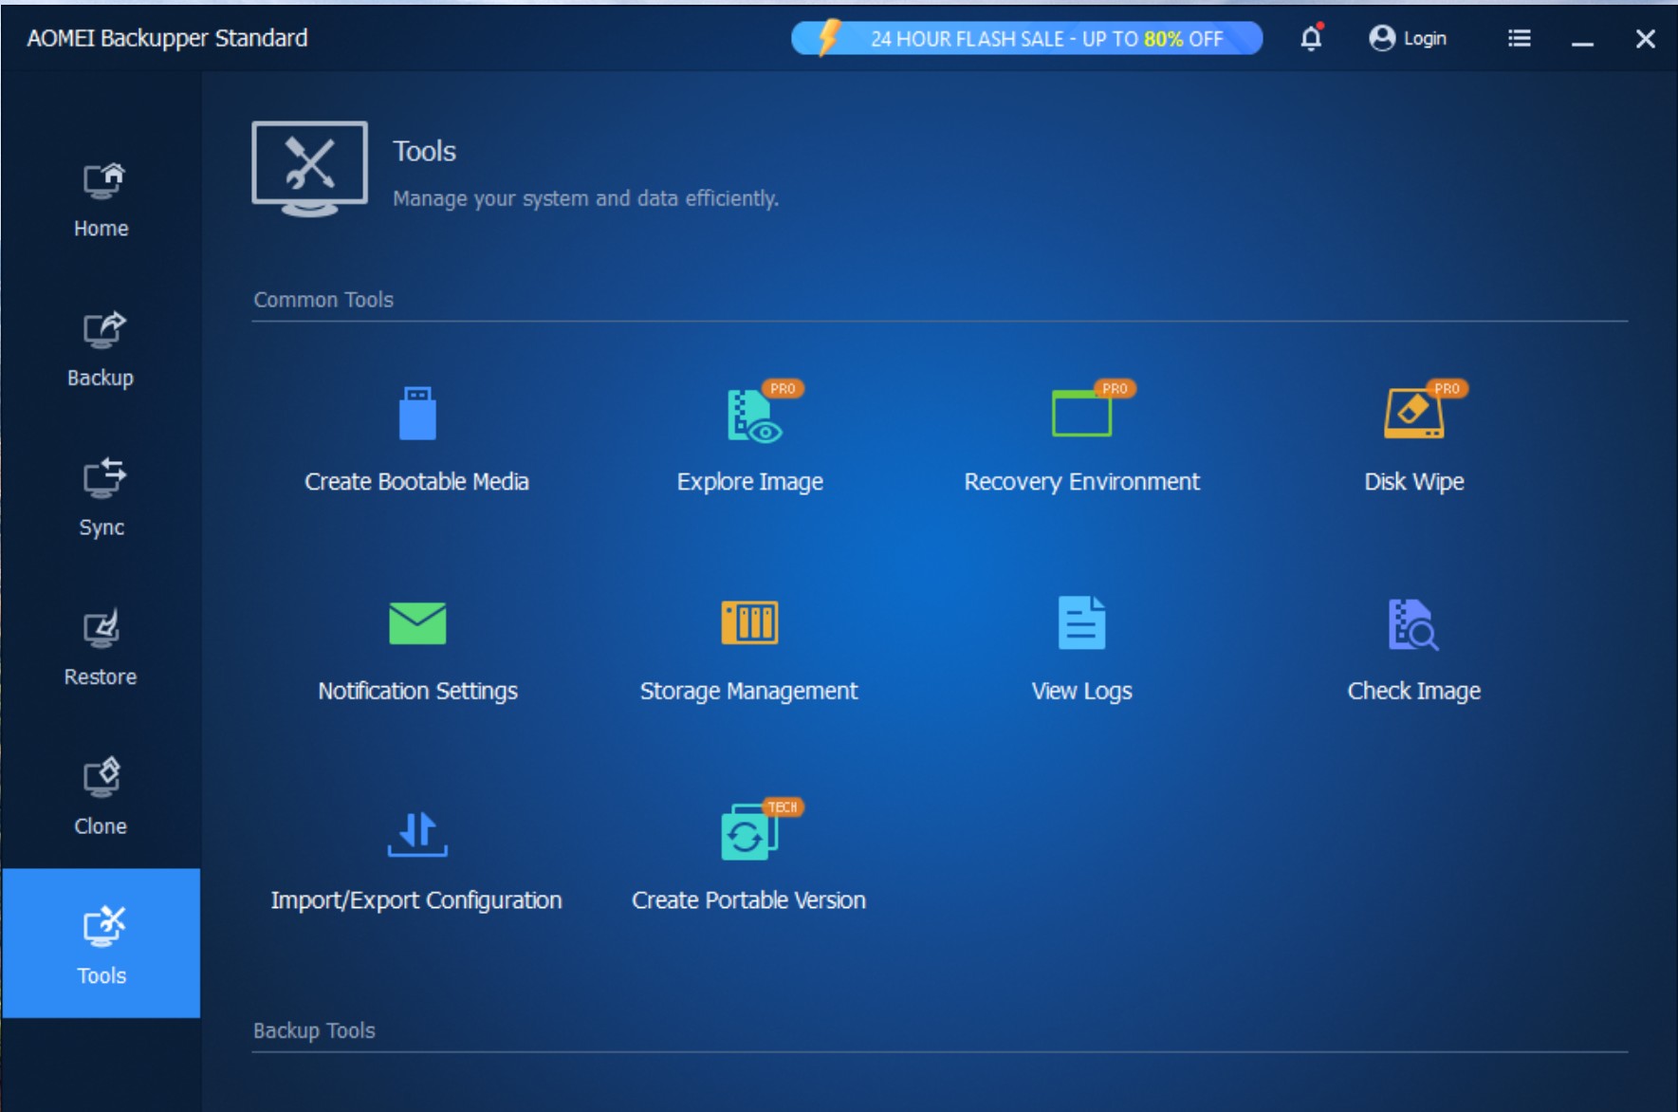Select the Disk Wipe tool icon
The image size is (1678, 1112).
tap(1413, 413)
